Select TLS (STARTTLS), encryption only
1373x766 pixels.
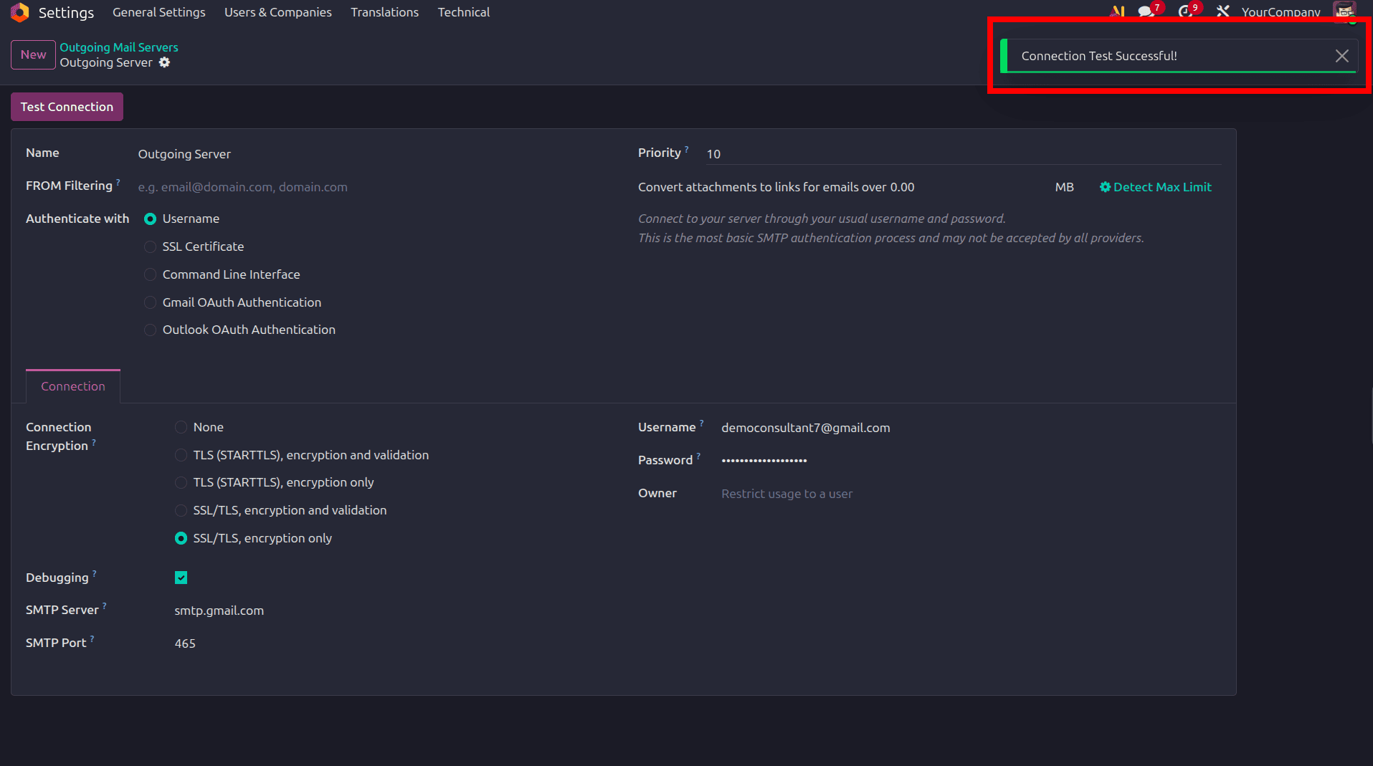(x=181, y=482)
